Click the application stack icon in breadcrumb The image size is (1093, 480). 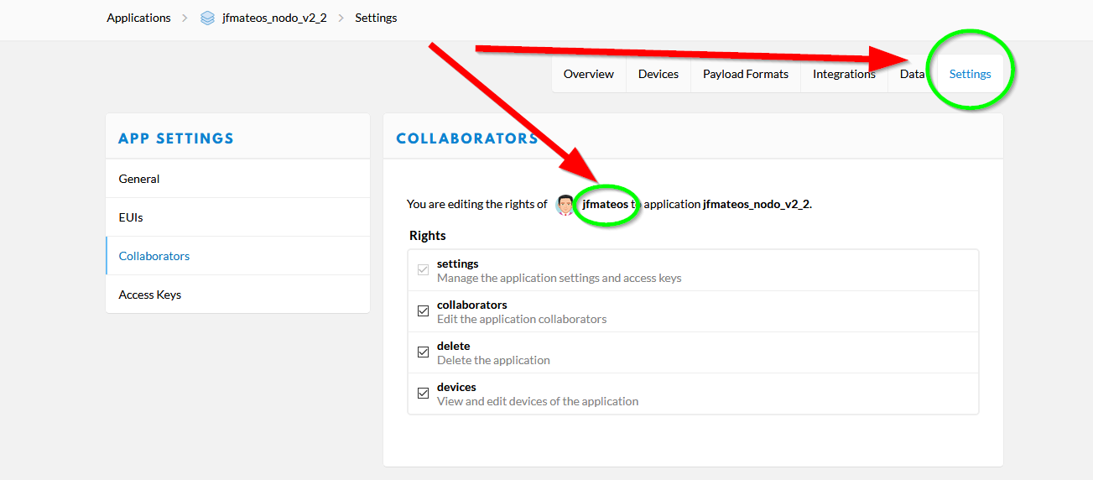pyautogui.click(x=207, y=18)
